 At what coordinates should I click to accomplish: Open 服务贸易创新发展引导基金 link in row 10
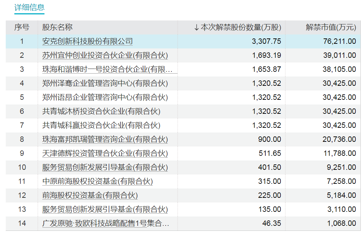105,167
